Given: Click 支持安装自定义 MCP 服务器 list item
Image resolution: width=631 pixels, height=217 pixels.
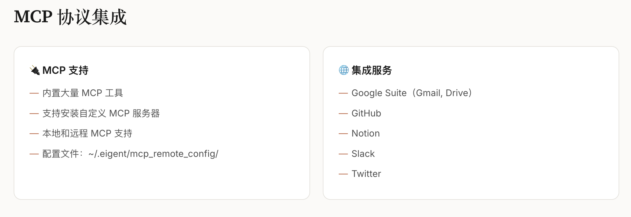Looking at the screenshot, I should 101,113.
